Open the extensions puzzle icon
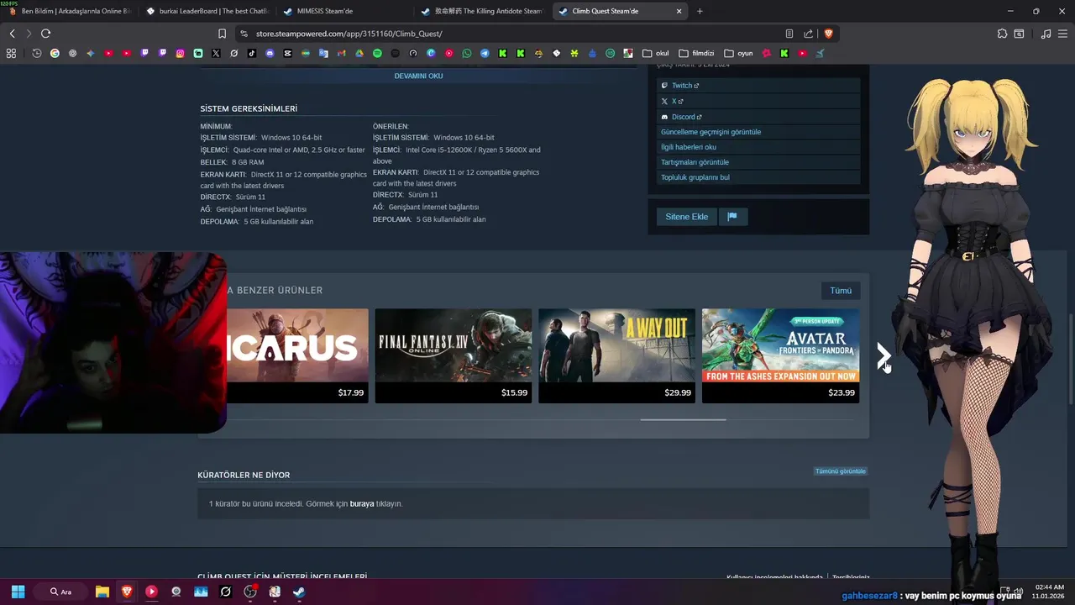 click(1002, 34)
